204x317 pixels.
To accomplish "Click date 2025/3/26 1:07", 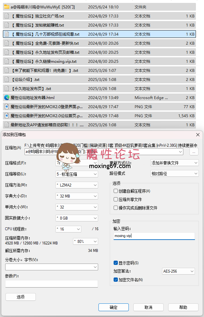I will point(102,71).
